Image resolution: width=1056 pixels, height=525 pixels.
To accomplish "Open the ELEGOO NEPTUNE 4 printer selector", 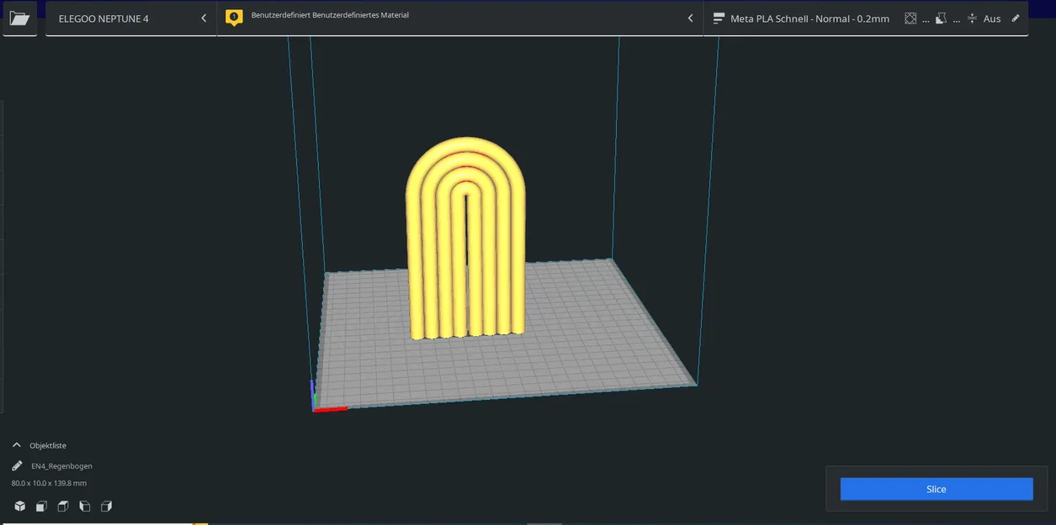I will (131, 18).
